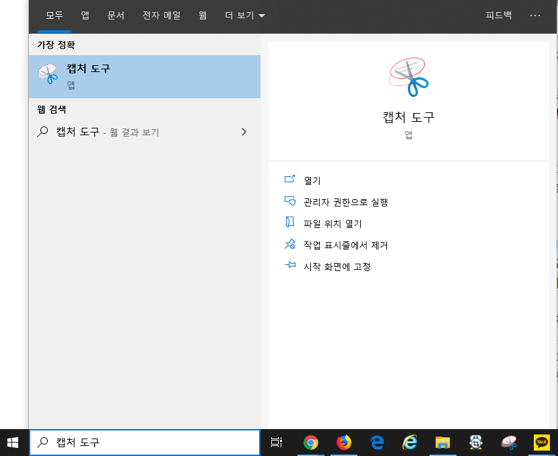Image resolution: width=558 pixels, height=456 pixels.
Task: Click the search magnifier icon in taskbar box
Action: 42,443
